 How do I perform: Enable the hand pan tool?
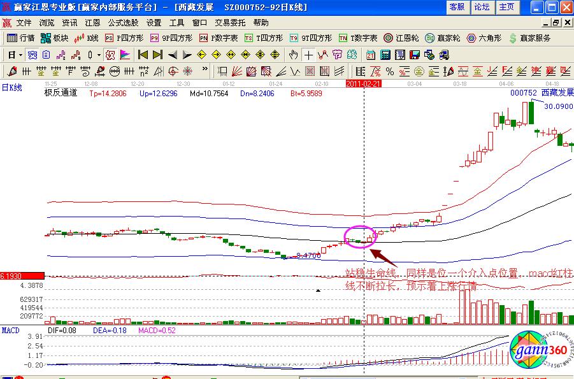point(294,55)
